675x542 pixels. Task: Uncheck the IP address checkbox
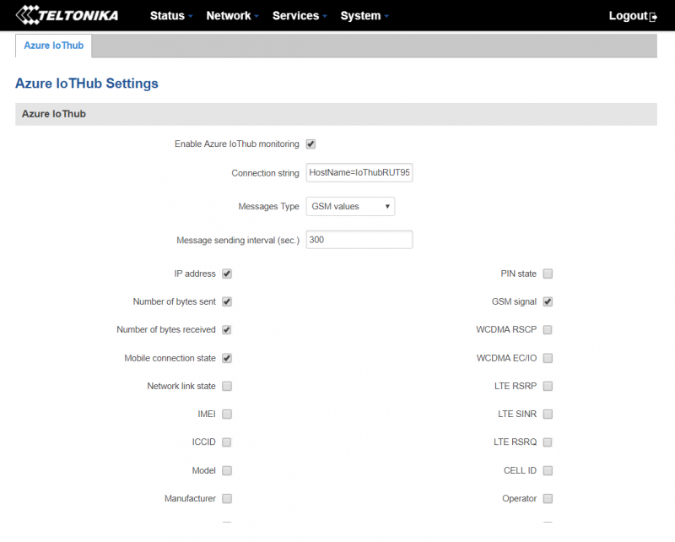[227, 274]
